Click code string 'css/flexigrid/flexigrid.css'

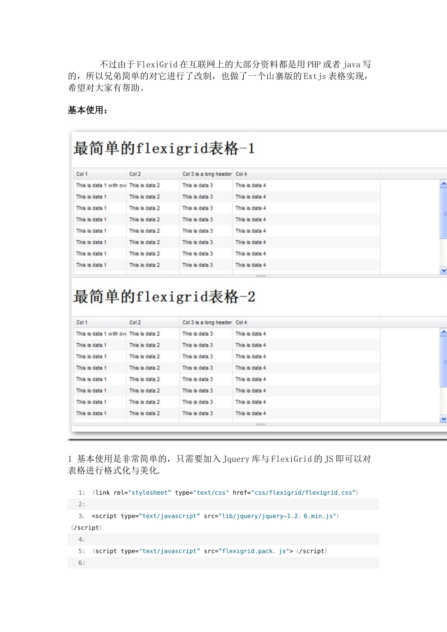point(303,493)
